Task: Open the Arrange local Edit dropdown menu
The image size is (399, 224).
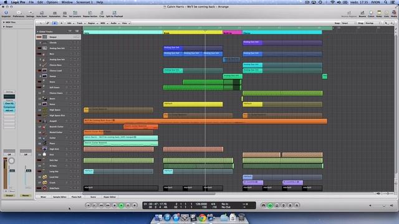Action: pos(70,23)
